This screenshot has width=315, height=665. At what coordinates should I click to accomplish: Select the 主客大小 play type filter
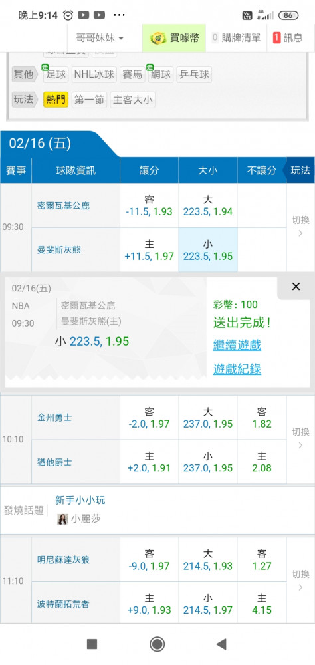(x=133, y=100)
